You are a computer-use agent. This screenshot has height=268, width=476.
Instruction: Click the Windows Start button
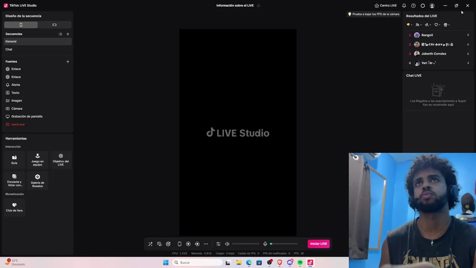tap(165, 262)
